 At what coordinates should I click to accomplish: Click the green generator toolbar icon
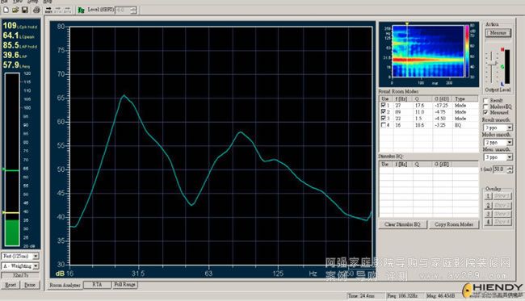[81, 10]
